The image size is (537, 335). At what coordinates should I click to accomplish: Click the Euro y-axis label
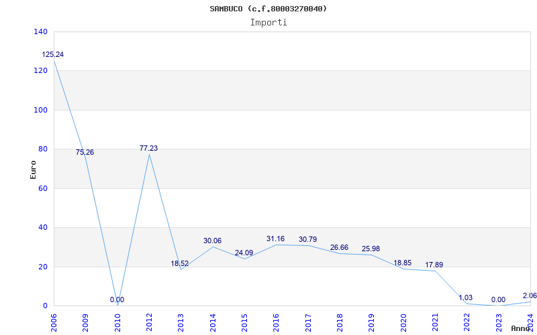pos(33,170)
